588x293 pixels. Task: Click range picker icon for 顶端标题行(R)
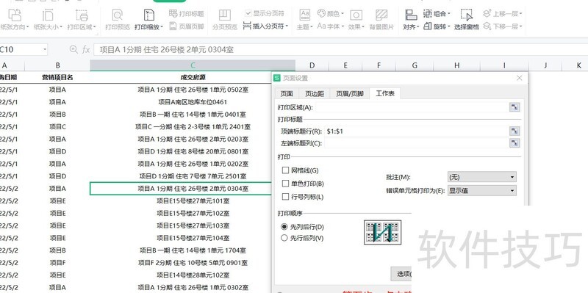[x=514, y=131]
